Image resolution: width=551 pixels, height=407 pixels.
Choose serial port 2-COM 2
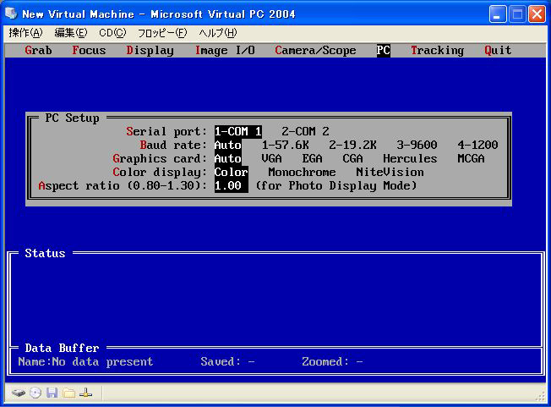point(305,131)
